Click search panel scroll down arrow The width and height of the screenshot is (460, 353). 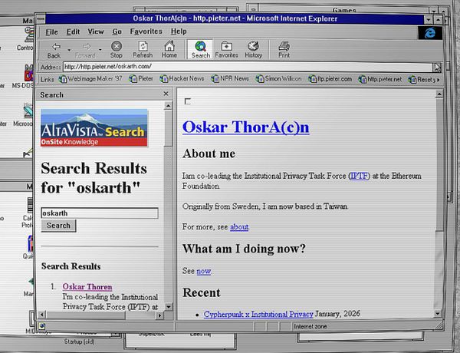169,307
